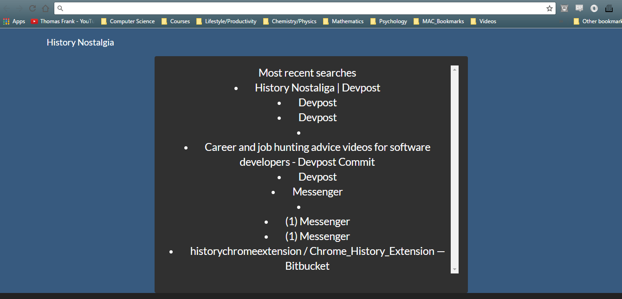Click the browser forward arrow
Viewport: 622px width, 299px height.
19,8
